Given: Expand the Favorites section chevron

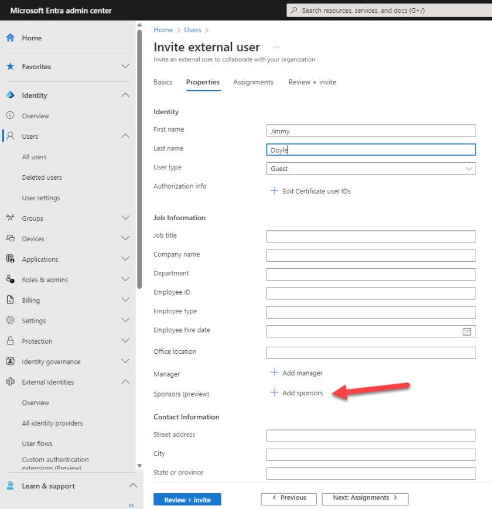Looking at the screenshot, I should pyautogui.click(x=125, y=66).
